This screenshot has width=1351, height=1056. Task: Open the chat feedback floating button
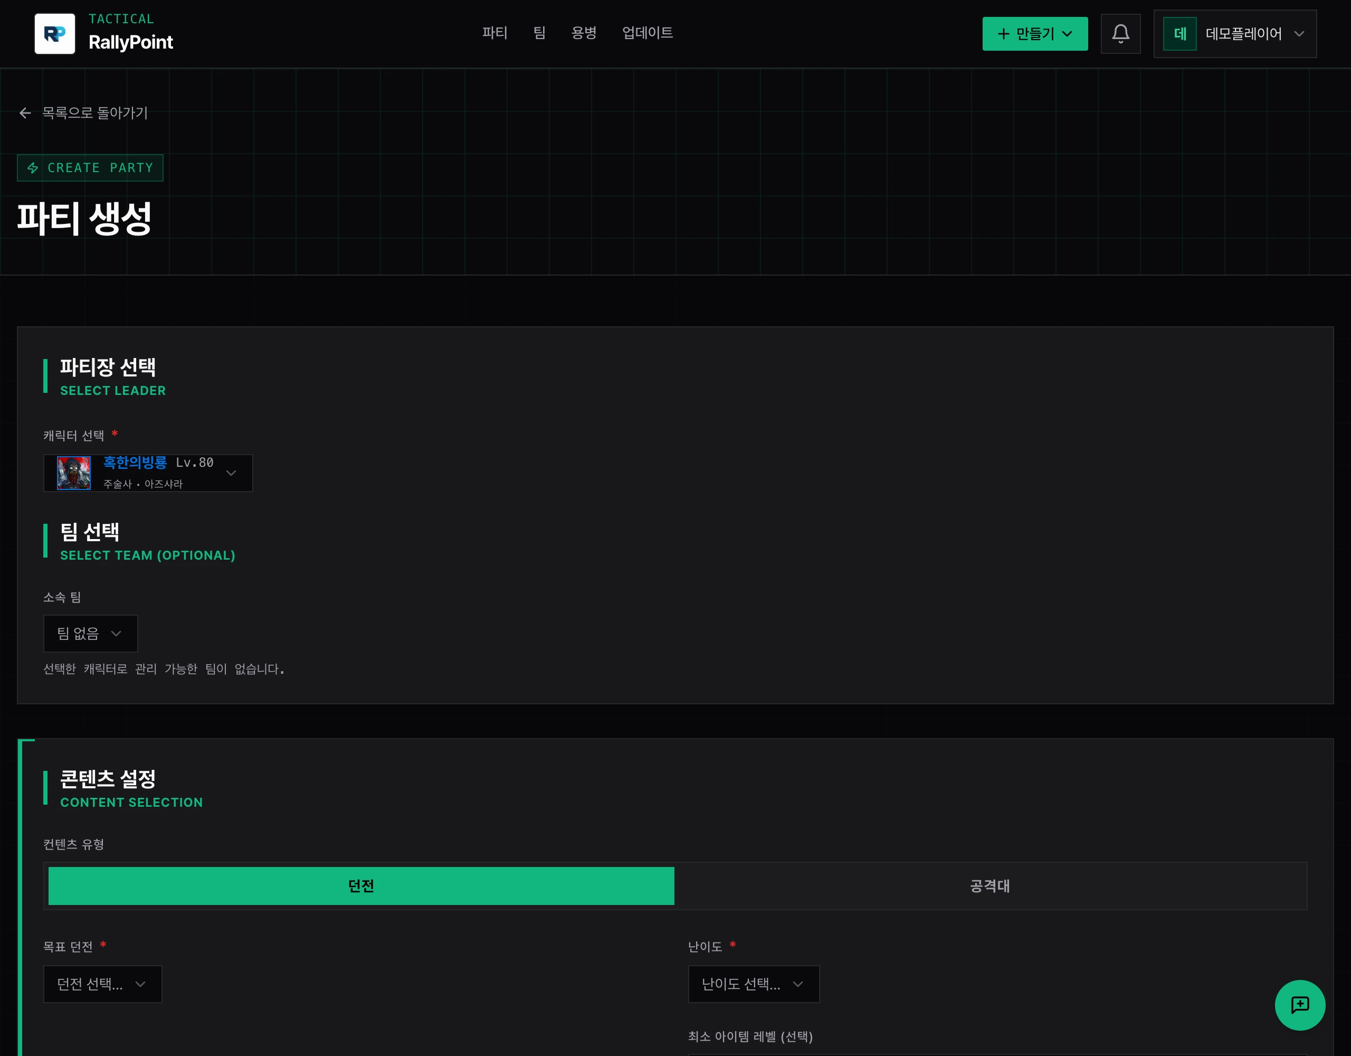coord(1300,1005)
